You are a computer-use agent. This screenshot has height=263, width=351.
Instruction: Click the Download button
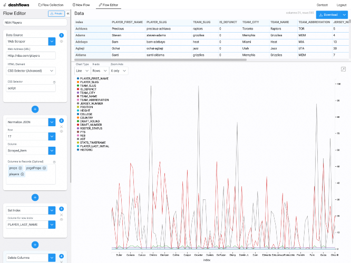tap(328, 15)
